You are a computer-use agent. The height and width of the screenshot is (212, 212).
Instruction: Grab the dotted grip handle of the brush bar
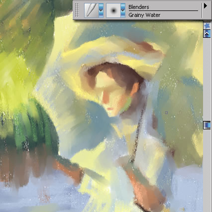pyautogui.click(x=77, y=10)
